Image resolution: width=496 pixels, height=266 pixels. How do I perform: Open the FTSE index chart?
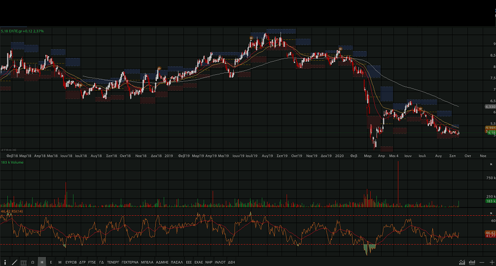[92, 262]
